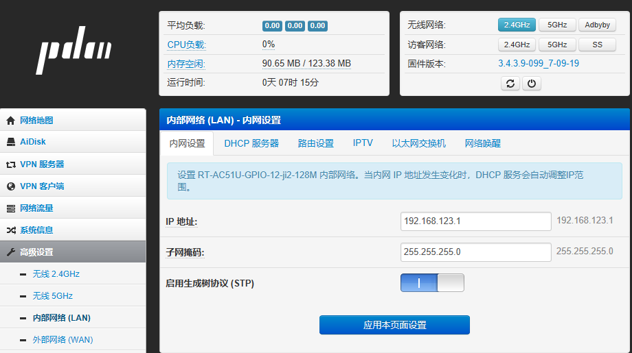This screenshot has height=353, width=632.
Task: Click the home icon beside 网络地图
Action: pos(11,120)
